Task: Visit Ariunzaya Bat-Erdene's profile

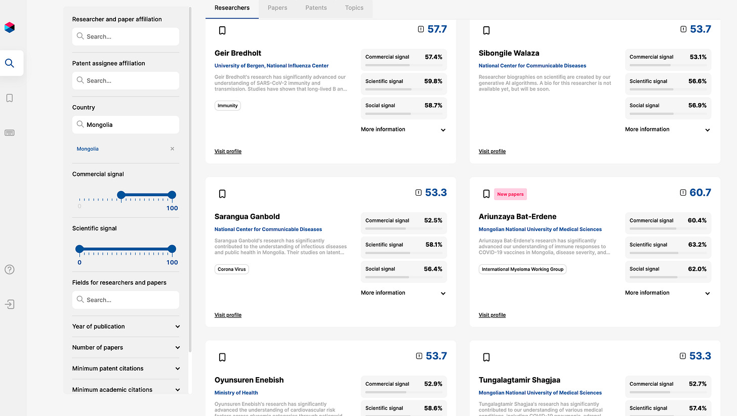Action: tap(492, 315)
